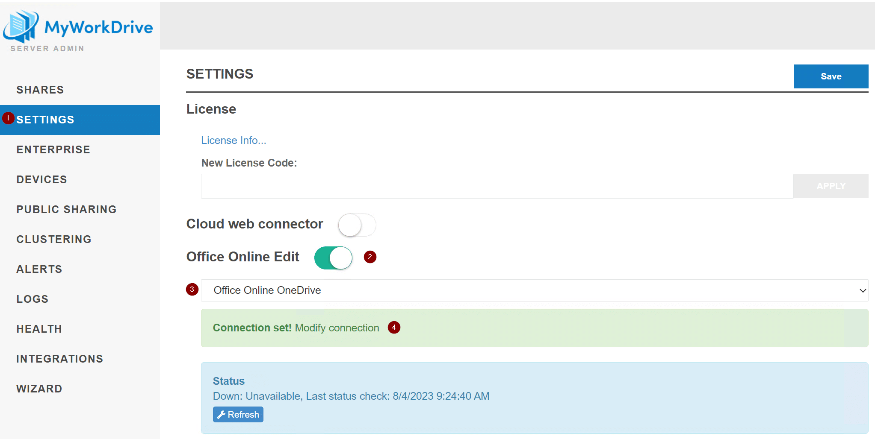
Task: Click Modify connection in the green banner
Action: pos(337,328)
